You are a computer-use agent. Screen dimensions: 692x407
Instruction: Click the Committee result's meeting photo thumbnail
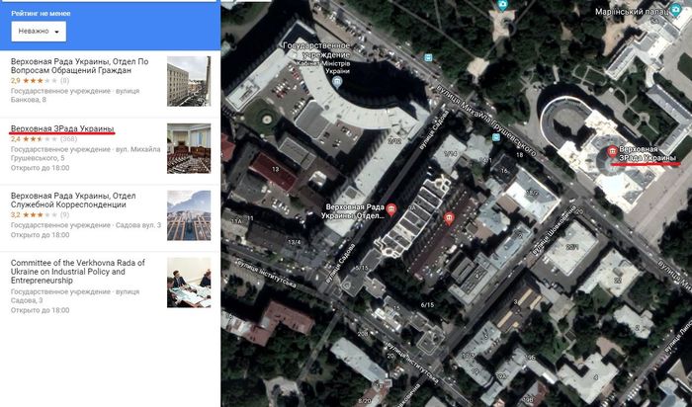(x=189, y=283)
